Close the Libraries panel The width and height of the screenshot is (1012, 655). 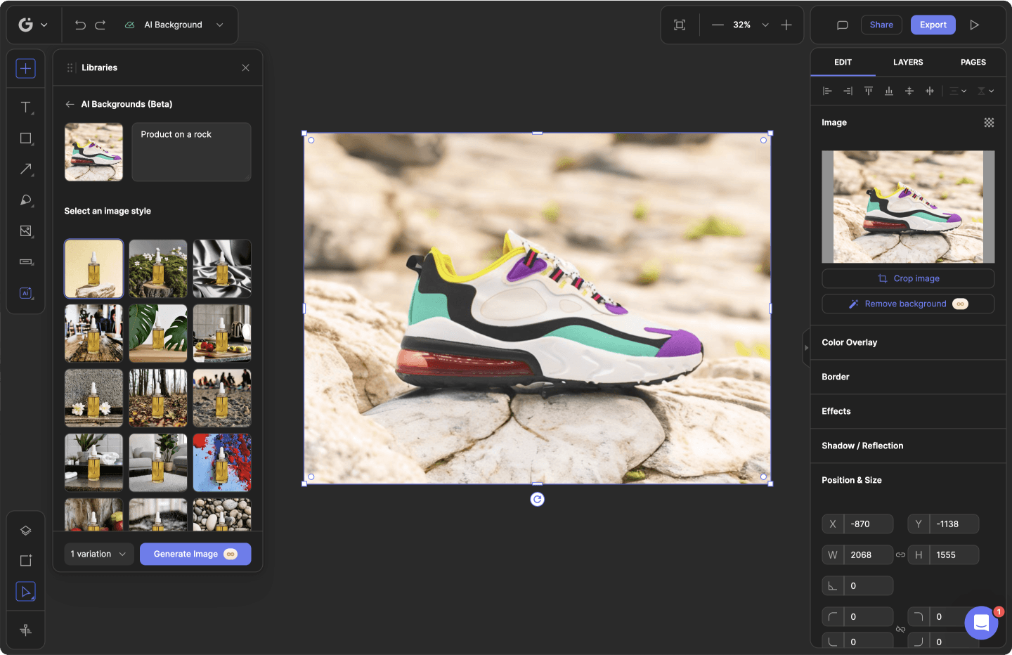pos(245,67)
